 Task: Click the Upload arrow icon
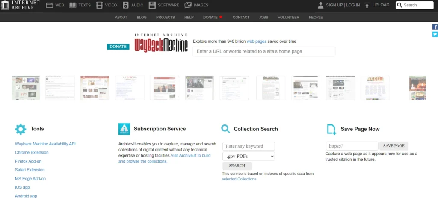coord(367,5)
